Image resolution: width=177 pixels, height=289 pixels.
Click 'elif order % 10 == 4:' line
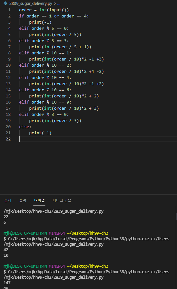click(45, 78)
